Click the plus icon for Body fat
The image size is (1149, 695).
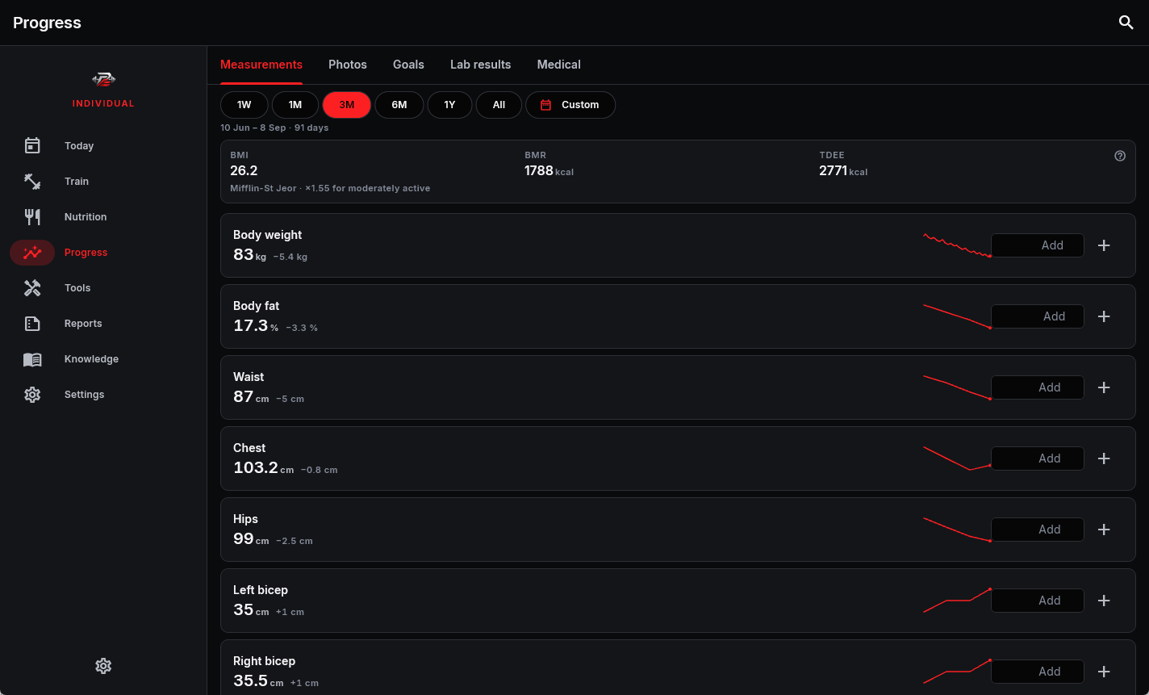(x=1105, y=316)
